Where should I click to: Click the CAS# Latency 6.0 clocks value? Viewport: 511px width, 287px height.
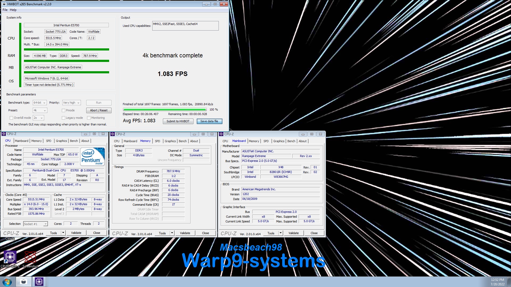pos(173,181)
